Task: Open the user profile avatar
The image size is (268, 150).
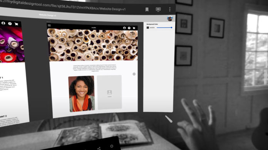Action: pyautogui.click(x=170, y=18)
